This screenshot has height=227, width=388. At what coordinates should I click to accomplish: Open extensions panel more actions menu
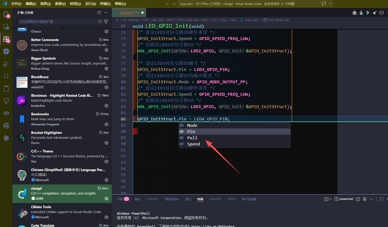[106, 13]
